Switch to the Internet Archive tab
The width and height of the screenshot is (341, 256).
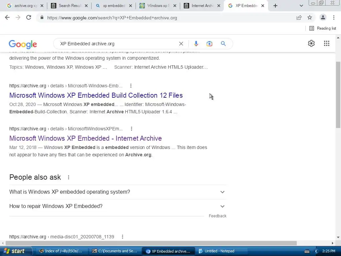[200, 6]
